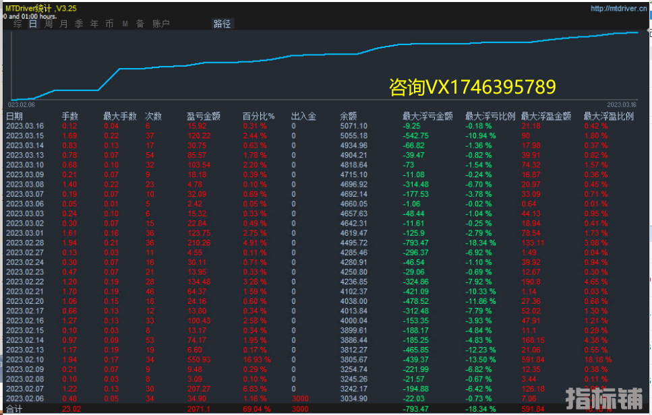Open the 年 (yearly) tab
Viewport: 652px width, 415px height.
coord(94,24)
